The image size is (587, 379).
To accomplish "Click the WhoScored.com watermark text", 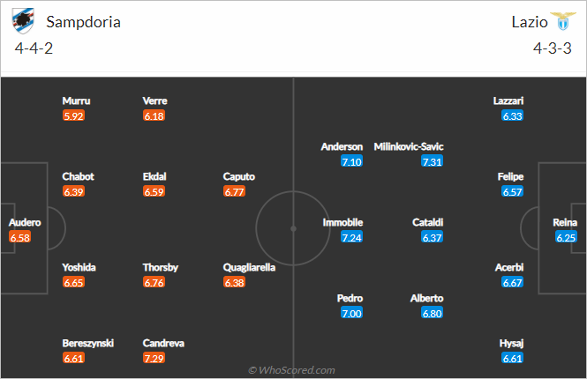I will coord(291,370).
